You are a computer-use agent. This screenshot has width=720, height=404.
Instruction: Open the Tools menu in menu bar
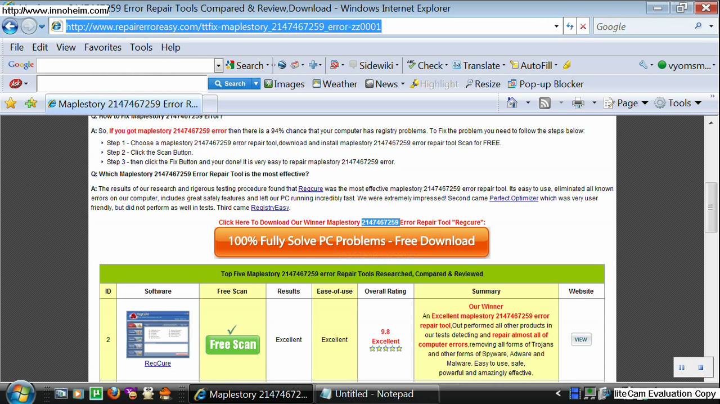point(141,47)
